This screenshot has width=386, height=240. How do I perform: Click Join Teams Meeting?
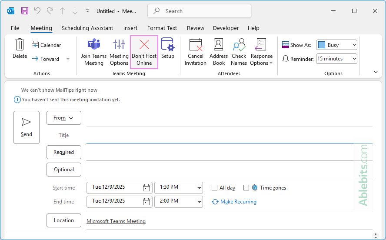pyautogui.click(x=94, y=52)
